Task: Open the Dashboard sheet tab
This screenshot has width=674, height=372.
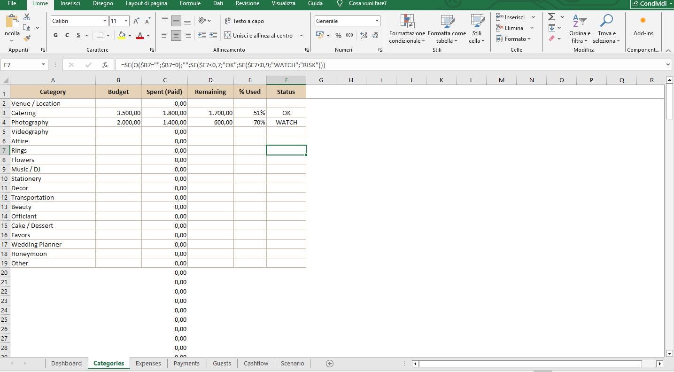Action: tap(66, 363)
